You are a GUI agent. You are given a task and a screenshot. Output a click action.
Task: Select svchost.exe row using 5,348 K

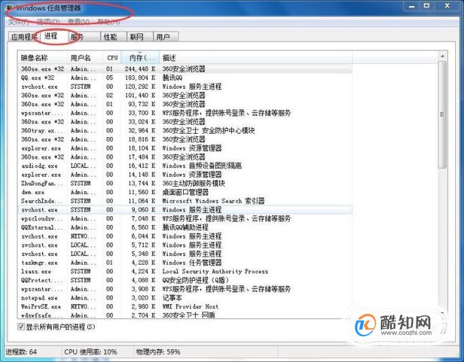point(185,254)
